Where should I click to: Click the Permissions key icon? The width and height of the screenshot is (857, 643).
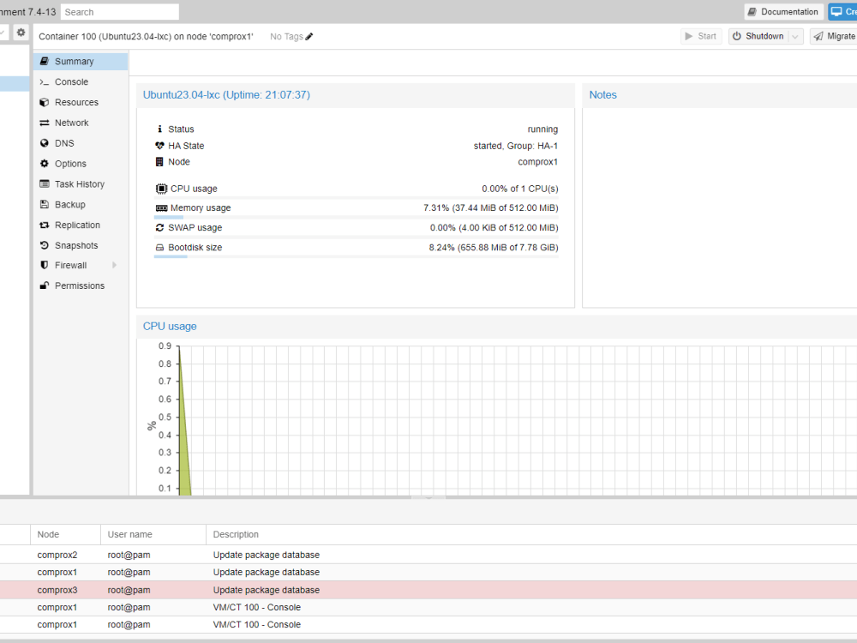click(45, 285)
